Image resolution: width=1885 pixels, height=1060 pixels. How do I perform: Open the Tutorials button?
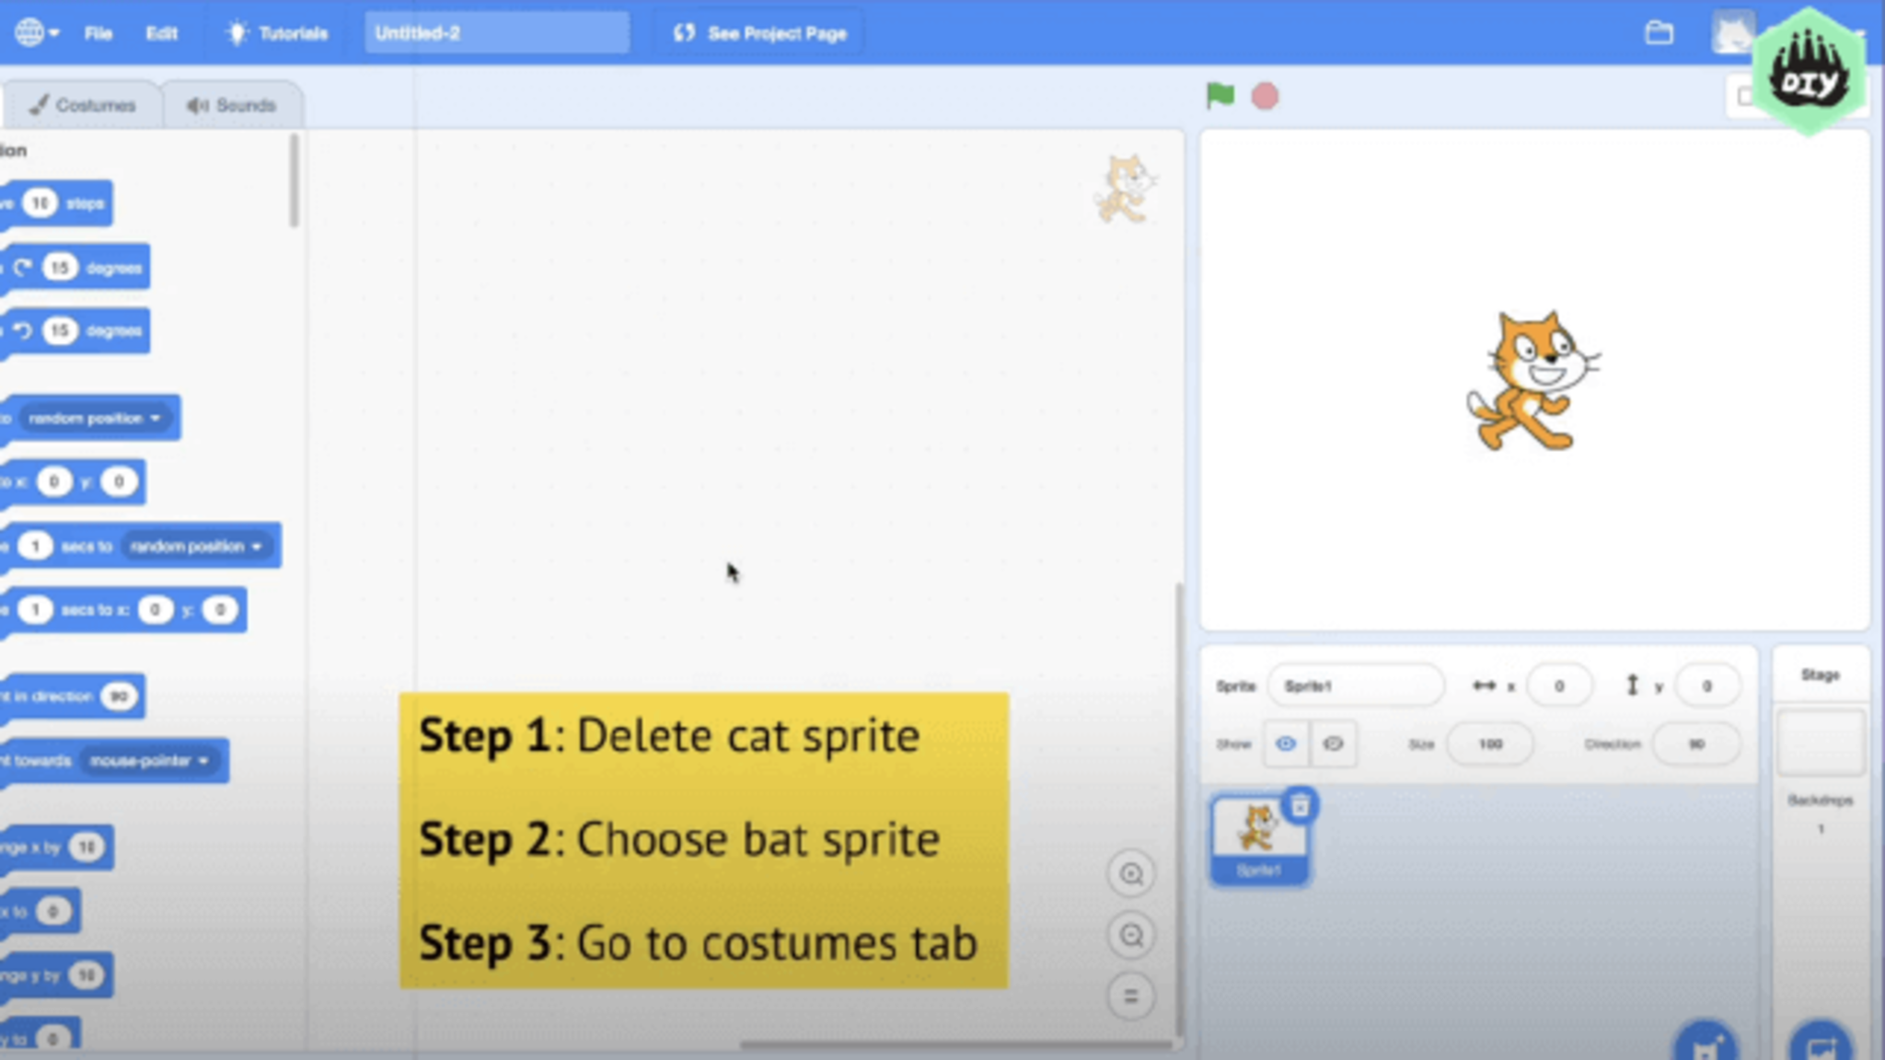[277, 34]
